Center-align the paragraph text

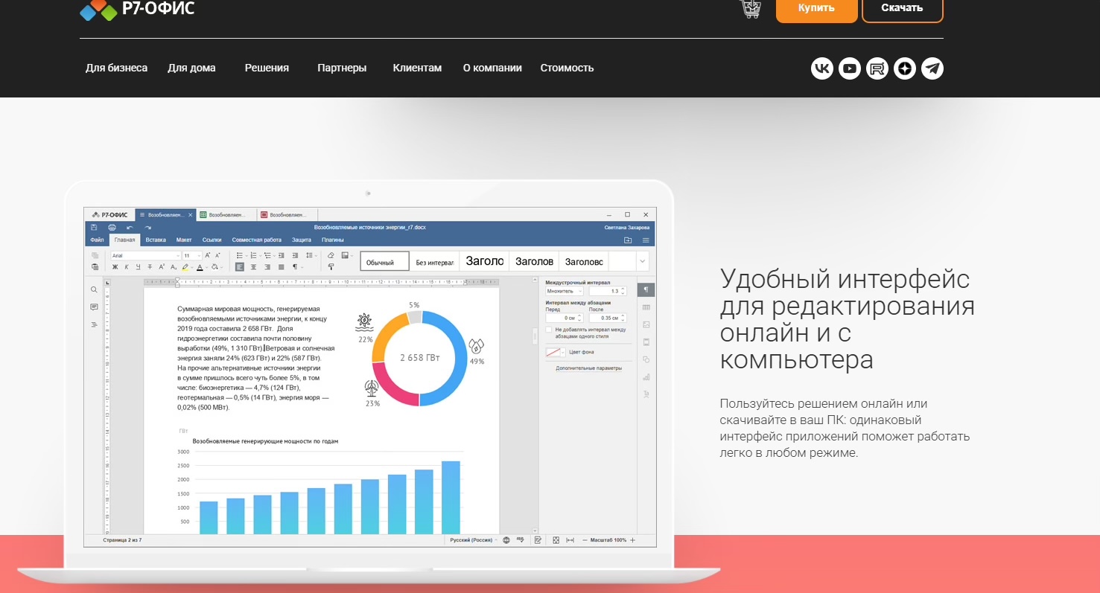click(x=253, y=266)
